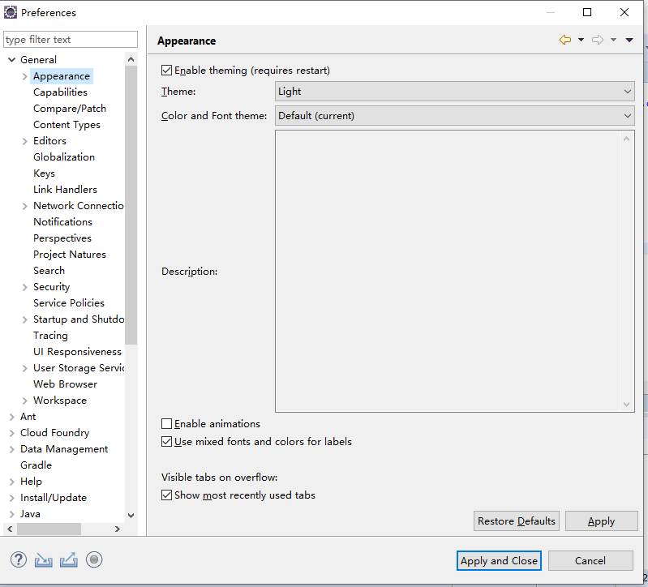Expand the Cloud Foundry node

coord(11,433)
